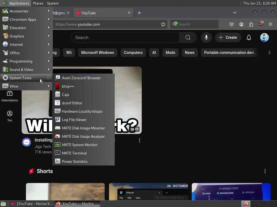Expand the Graphics category
This screenshot has width=277, height=207.
click(26, 36)
